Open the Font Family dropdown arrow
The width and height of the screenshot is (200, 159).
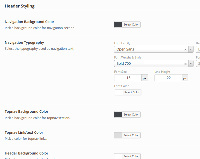pyautogui.click(x=191, y=49)
